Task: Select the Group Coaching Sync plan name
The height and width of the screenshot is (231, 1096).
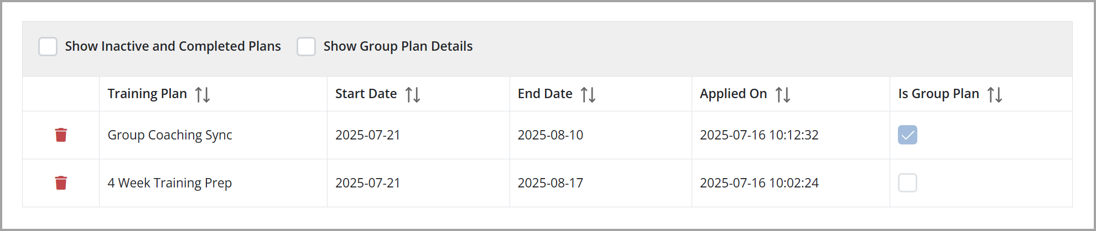Action: pos(170,135)
